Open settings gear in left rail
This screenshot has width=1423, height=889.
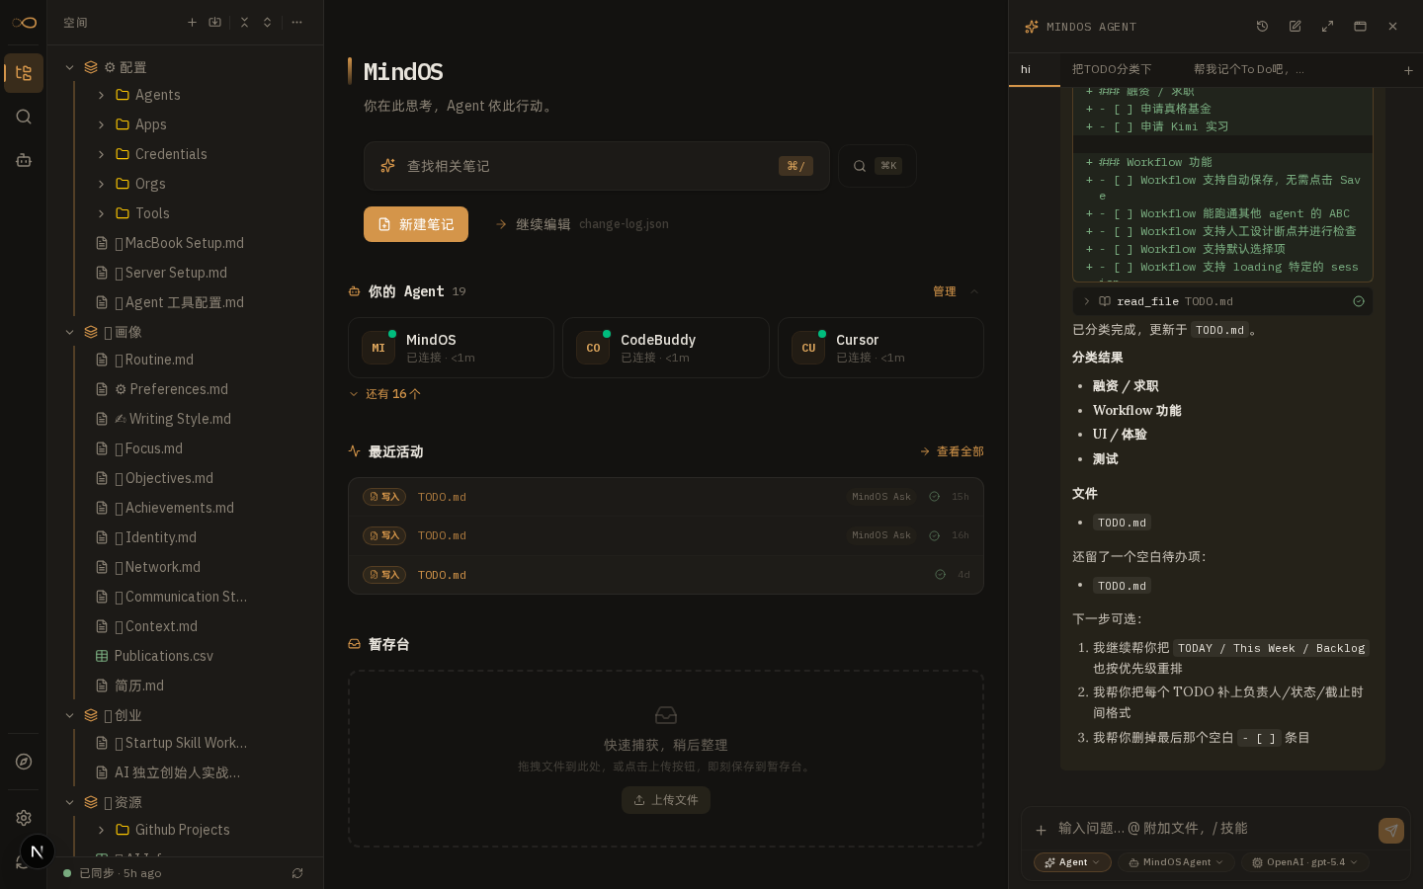point(24,818)
